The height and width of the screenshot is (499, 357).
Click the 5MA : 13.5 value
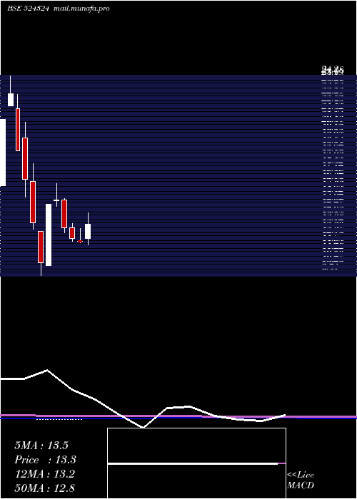41,446
